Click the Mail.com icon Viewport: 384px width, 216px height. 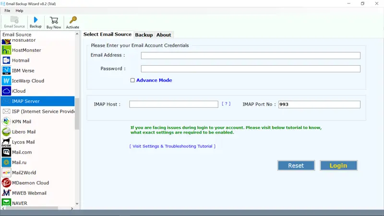click(6, 152)
